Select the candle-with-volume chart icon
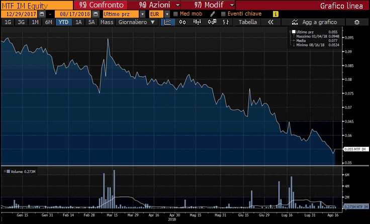The image size is (370, 224). point(212,22)
